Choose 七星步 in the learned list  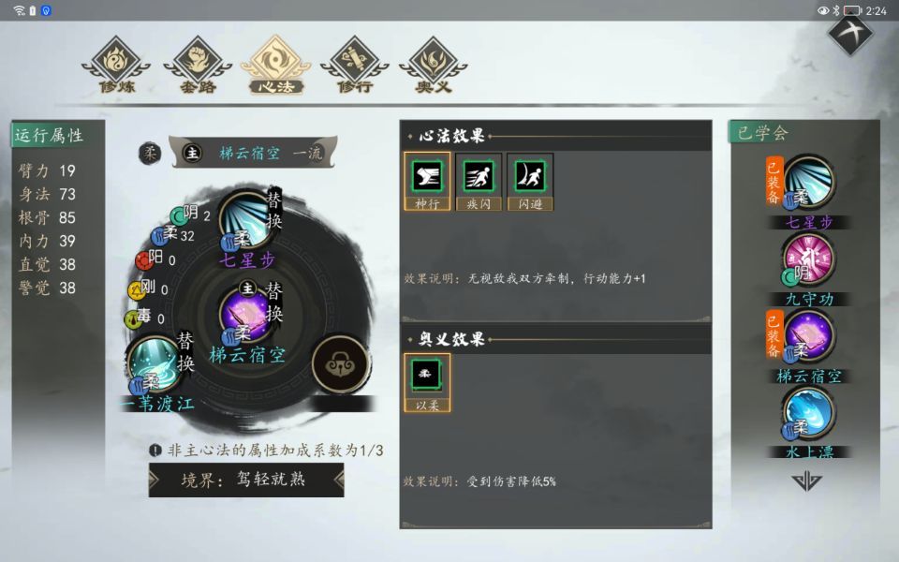[808, 181]
